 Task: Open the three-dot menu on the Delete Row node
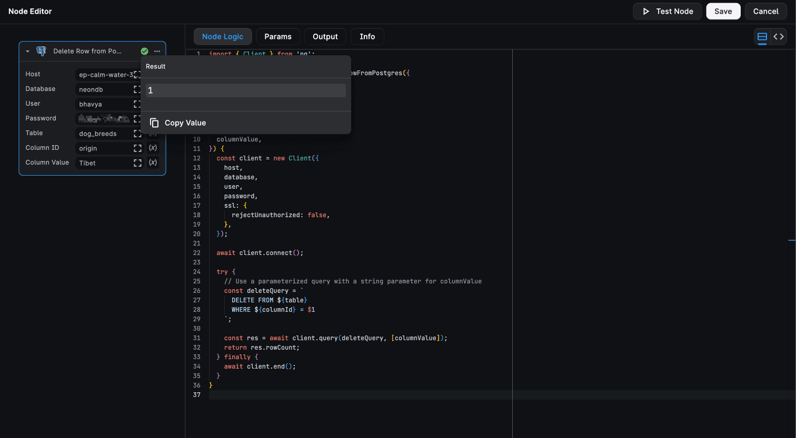[157, 50]
